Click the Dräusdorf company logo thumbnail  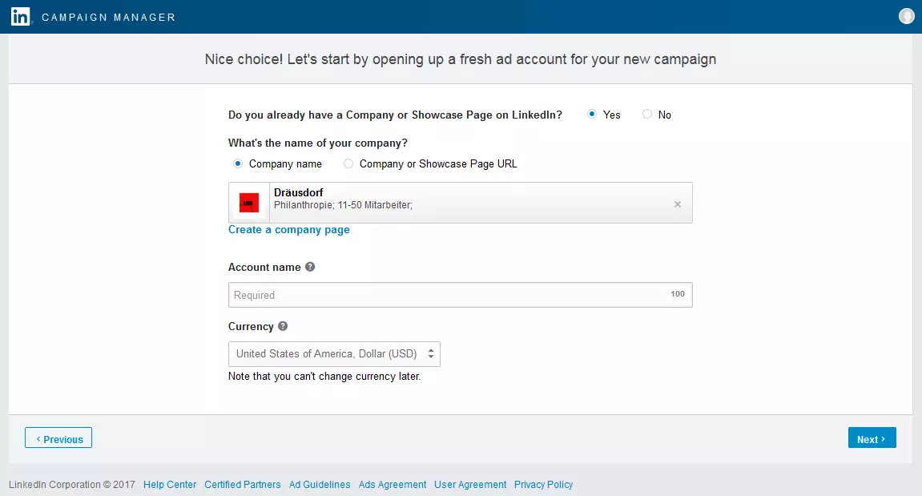point(249,203)
